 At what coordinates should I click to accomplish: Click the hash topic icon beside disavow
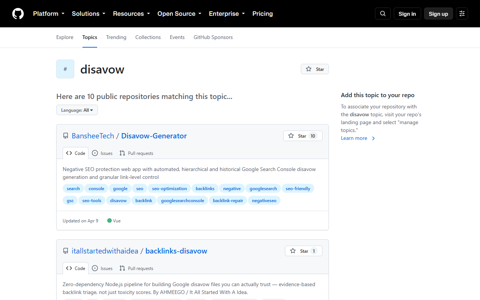[65, 69]
